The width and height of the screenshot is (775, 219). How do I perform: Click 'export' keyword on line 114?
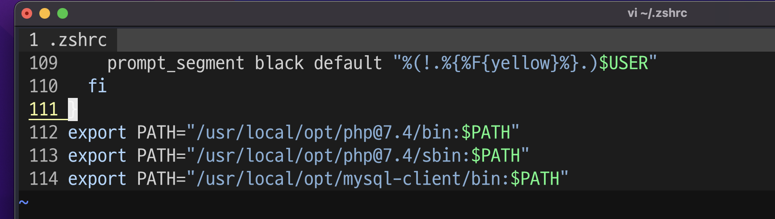[97, 179]
